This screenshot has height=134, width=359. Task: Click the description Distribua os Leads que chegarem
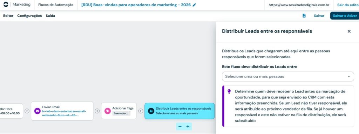(276, 54)
